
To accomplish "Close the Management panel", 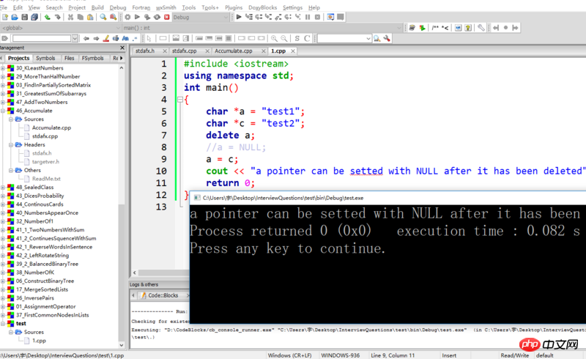I will tap(122, 48).
